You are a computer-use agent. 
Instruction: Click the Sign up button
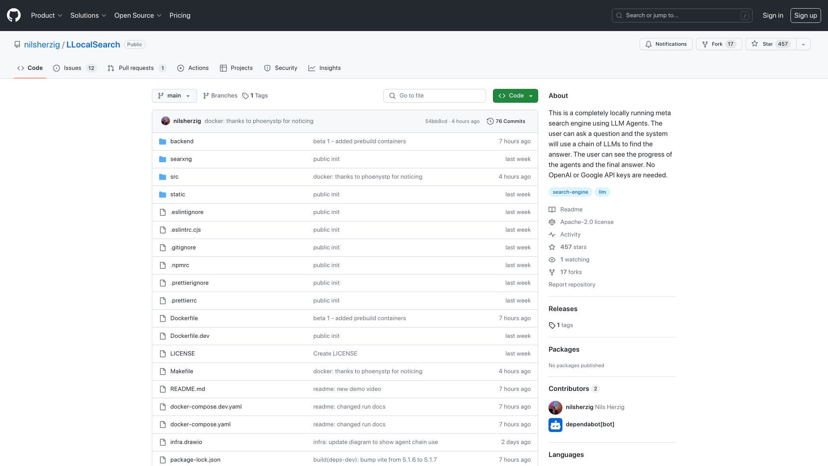click(x=806, y=16)
